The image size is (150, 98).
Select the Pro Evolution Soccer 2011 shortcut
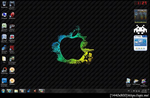click(x=12, y=60)
